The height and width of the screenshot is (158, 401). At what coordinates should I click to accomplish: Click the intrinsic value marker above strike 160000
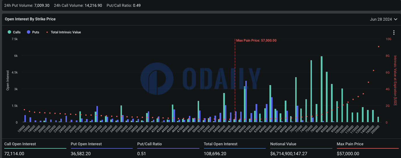(x=373, y=70)
